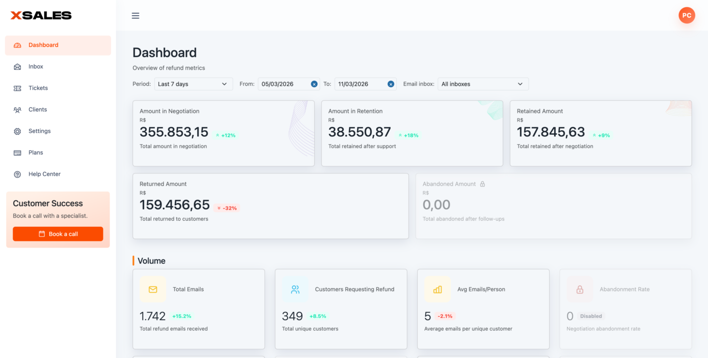Image resolution: width=708 pixels, height=358 pixels.
Task: Expand the Period dropdown
Action: [193, 84]
